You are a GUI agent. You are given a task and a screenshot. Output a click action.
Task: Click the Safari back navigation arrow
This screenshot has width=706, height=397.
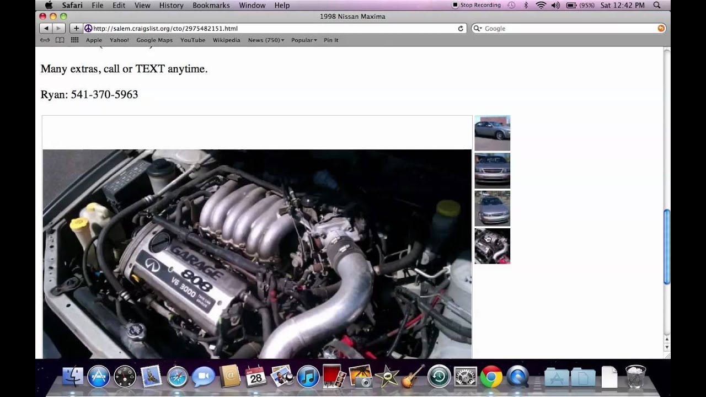(46, 28)
